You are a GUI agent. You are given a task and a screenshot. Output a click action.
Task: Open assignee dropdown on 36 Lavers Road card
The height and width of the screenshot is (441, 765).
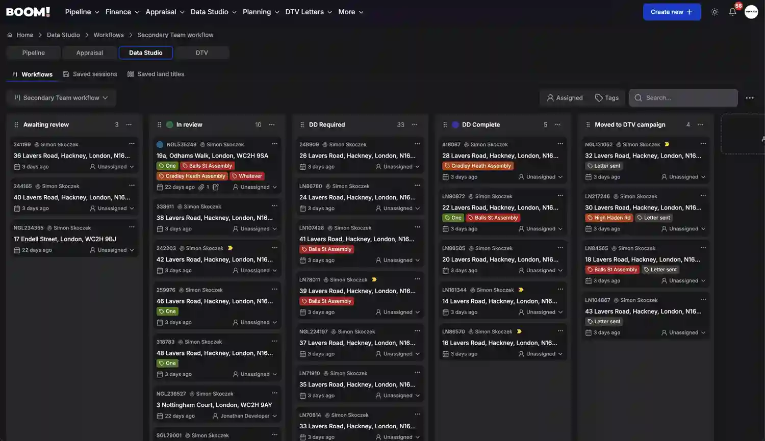[112, 167]
